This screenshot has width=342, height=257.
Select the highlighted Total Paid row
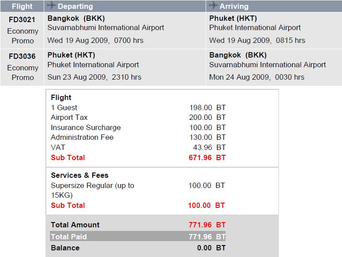[138, 237]
